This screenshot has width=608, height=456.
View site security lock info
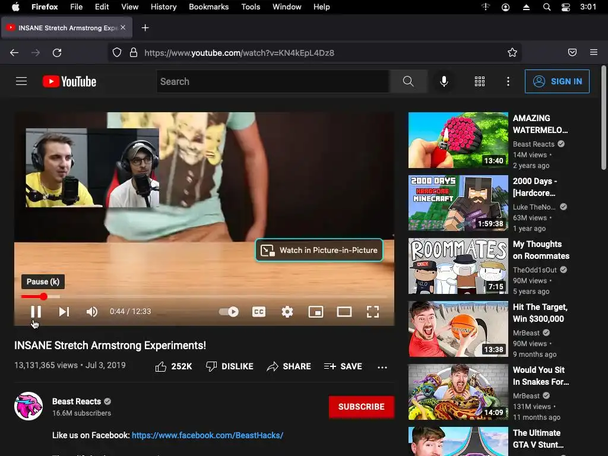(x=134, y=52)
